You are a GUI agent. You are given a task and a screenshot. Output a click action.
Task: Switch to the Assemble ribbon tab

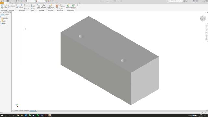(6, 3)
